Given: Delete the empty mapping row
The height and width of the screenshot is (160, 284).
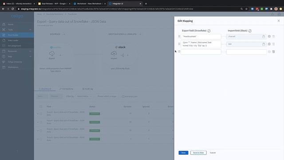Looking at the screenshot, I should [273, 52].
